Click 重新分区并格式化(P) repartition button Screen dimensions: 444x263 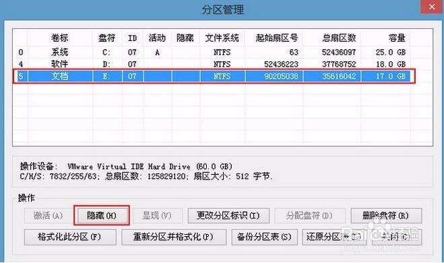coord(174,237)
